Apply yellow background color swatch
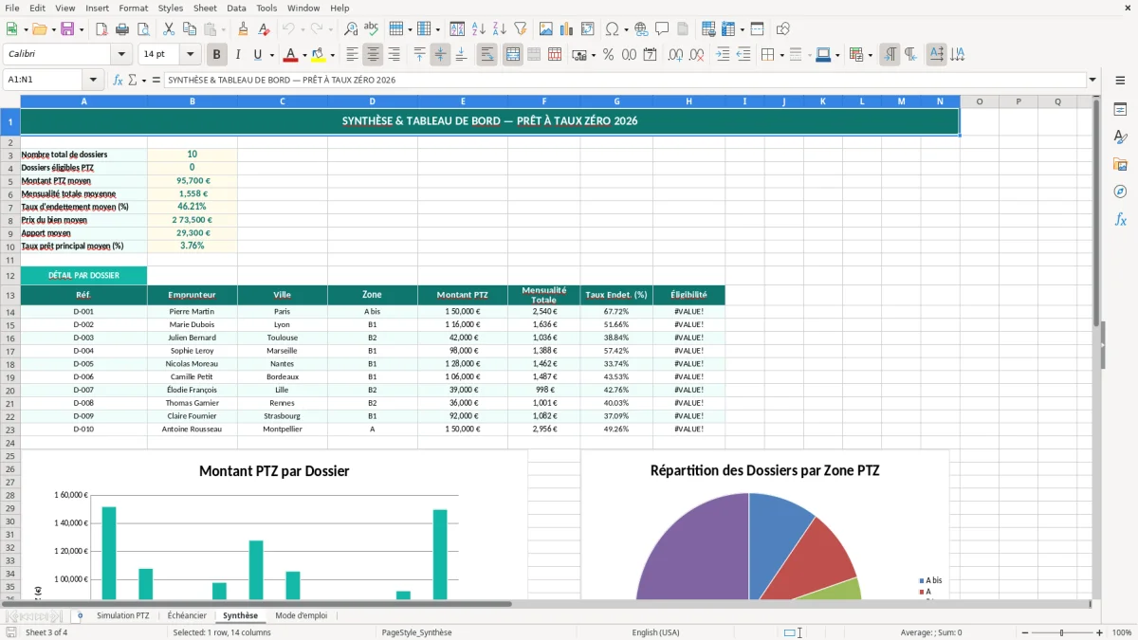 [x=319, y=55]
